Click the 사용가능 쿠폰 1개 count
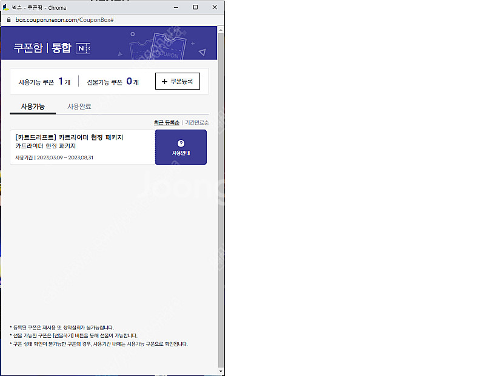 [x=44, y=82]
